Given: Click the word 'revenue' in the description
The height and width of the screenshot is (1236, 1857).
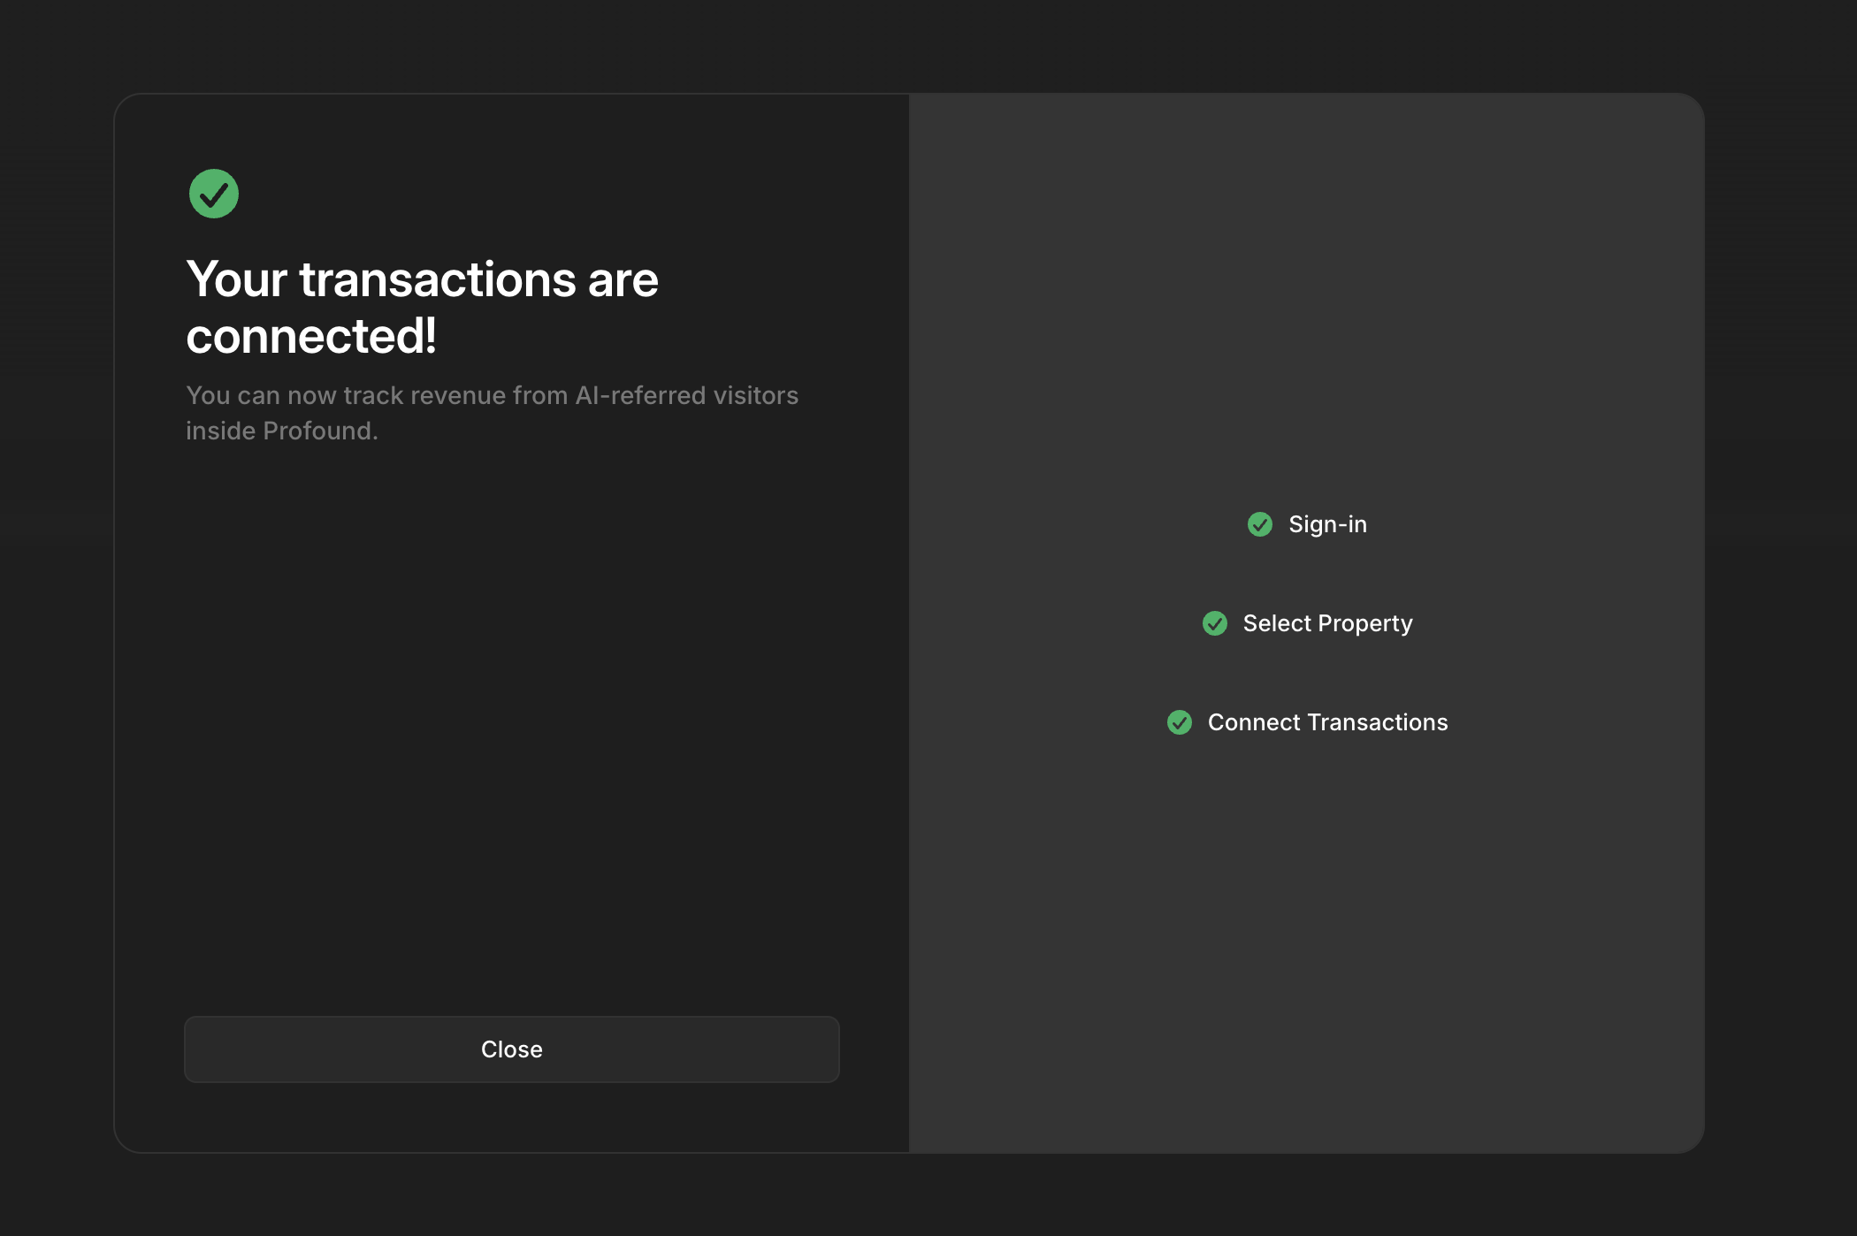Looking at the screenshot, I should click(458, 395).
